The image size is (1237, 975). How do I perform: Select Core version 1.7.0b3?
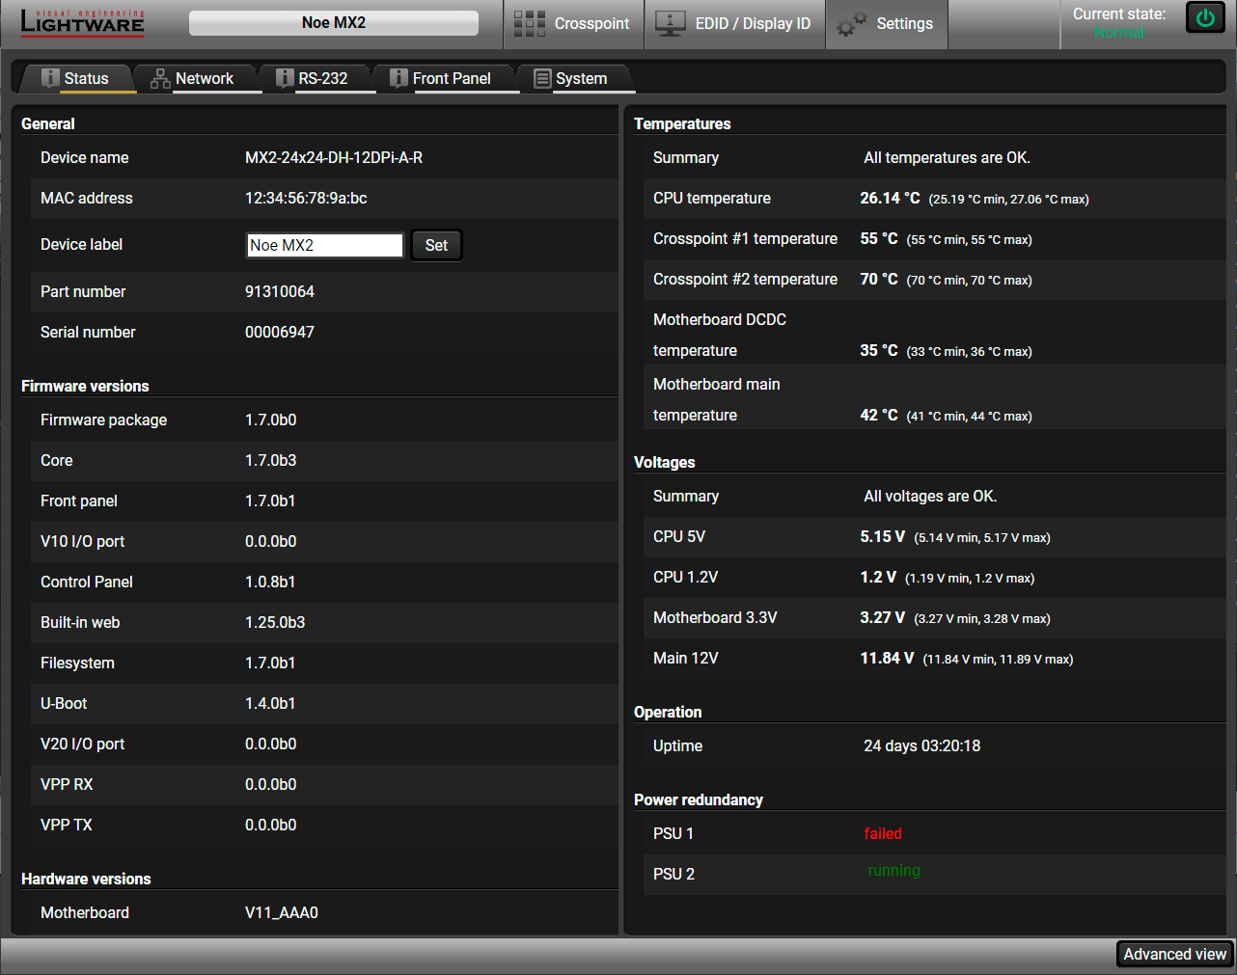(x=271, y=460)
